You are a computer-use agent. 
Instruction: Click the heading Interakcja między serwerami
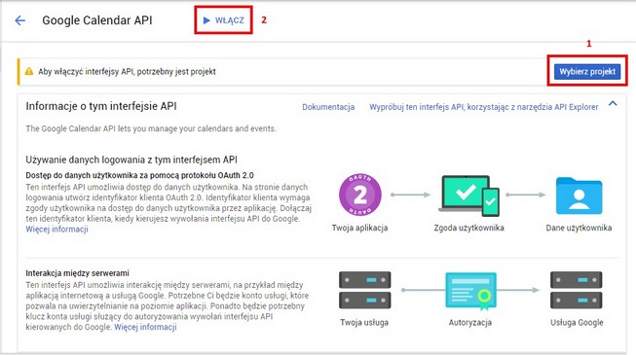pyautogui.click(x=78, y=273)
